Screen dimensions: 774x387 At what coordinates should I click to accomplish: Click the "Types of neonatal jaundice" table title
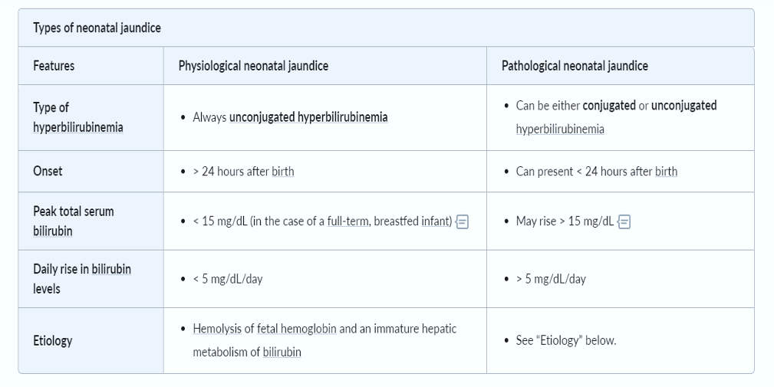(97, 28)
